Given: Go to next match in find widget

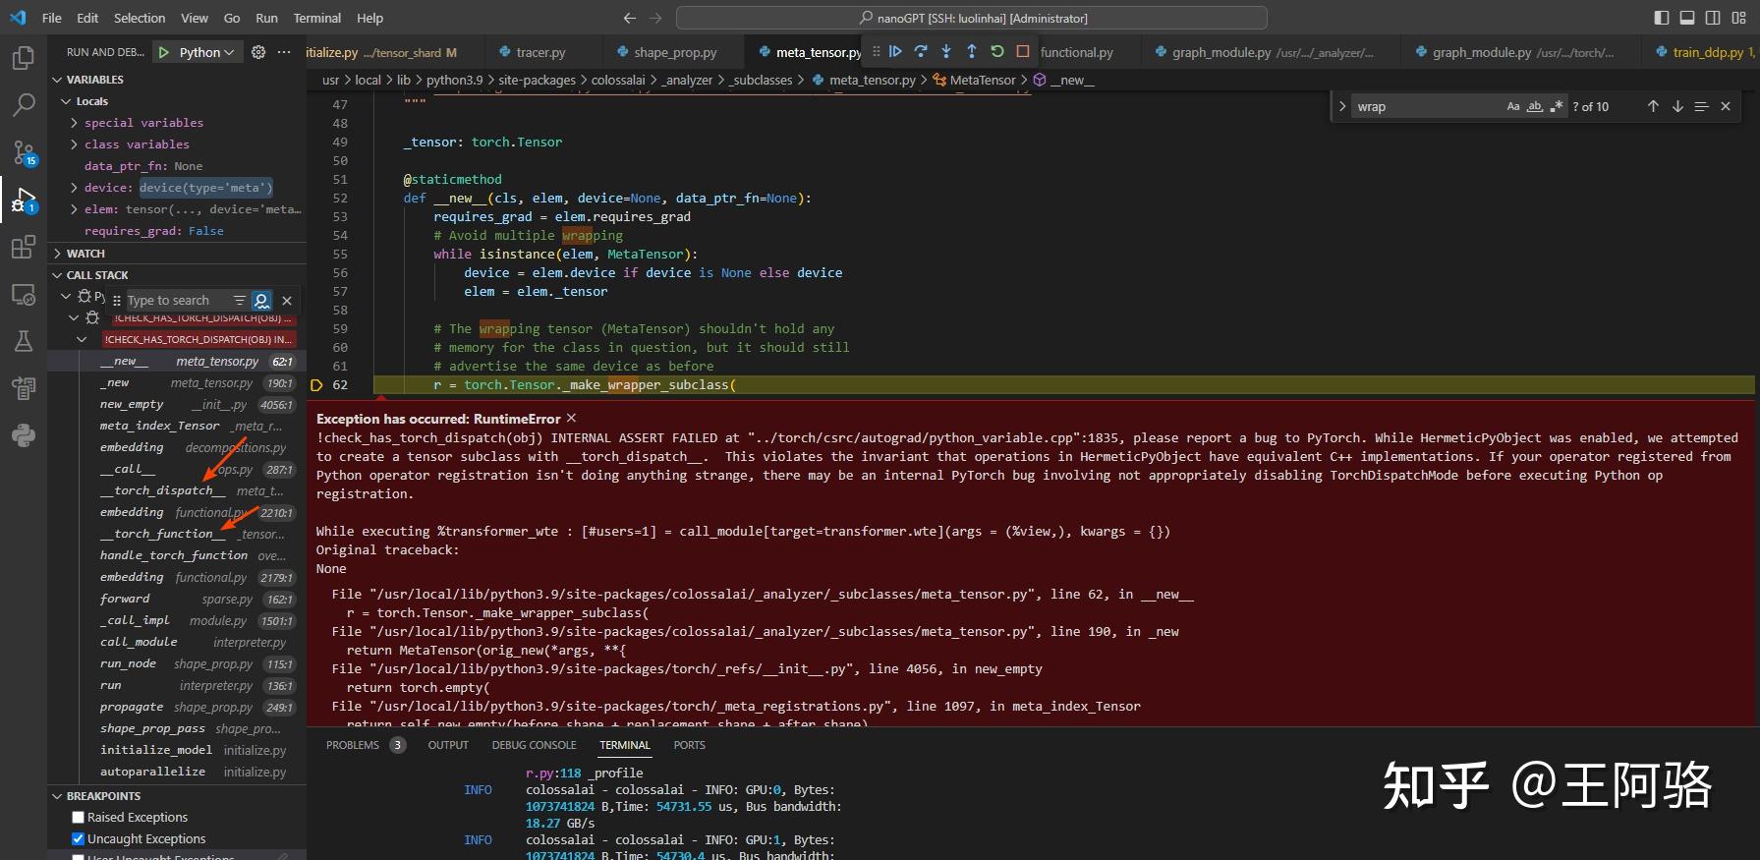Looking at the screenshot, I should coord(1677,106).
